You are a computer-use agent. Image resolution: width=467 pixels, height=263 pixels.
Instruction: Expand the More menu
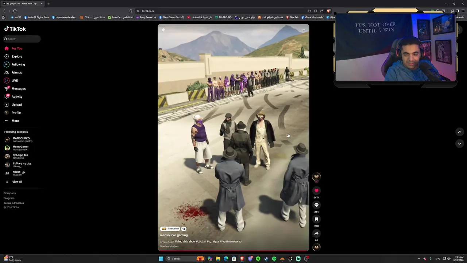12,121
